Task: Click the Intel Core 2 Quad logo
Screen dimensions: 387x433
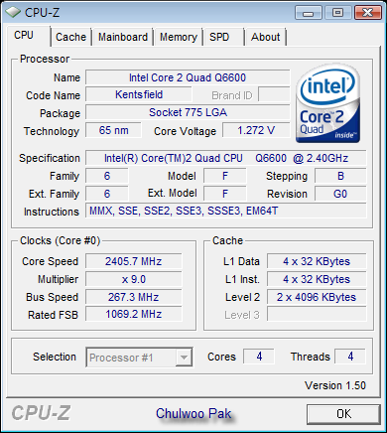Action: [x=327, y=103]
